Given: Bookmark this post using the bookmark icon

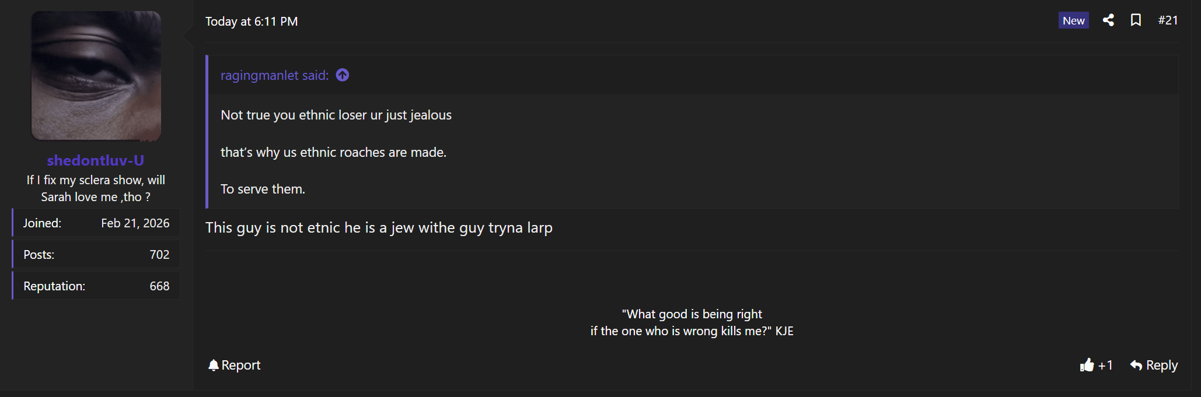Looking at the screenshot, I should (1136, 20).
